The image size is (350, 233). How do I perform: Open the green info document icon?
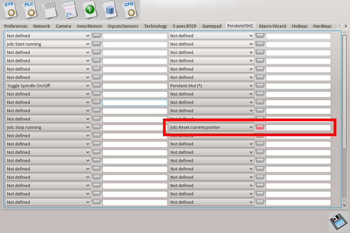(90, 10)
